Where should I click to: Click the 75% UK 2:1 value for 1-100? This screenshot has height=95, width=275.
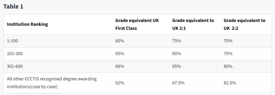pos(177,41)
